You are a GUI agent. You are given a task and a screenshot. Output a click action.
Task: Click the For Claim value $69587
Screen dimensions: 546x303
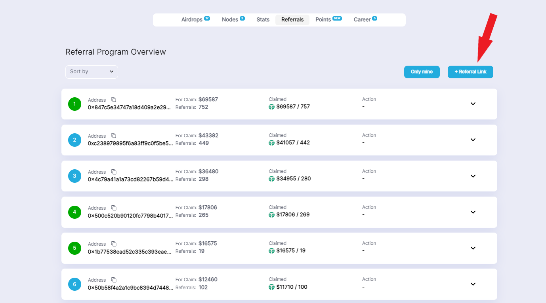[x=208, y=100]
